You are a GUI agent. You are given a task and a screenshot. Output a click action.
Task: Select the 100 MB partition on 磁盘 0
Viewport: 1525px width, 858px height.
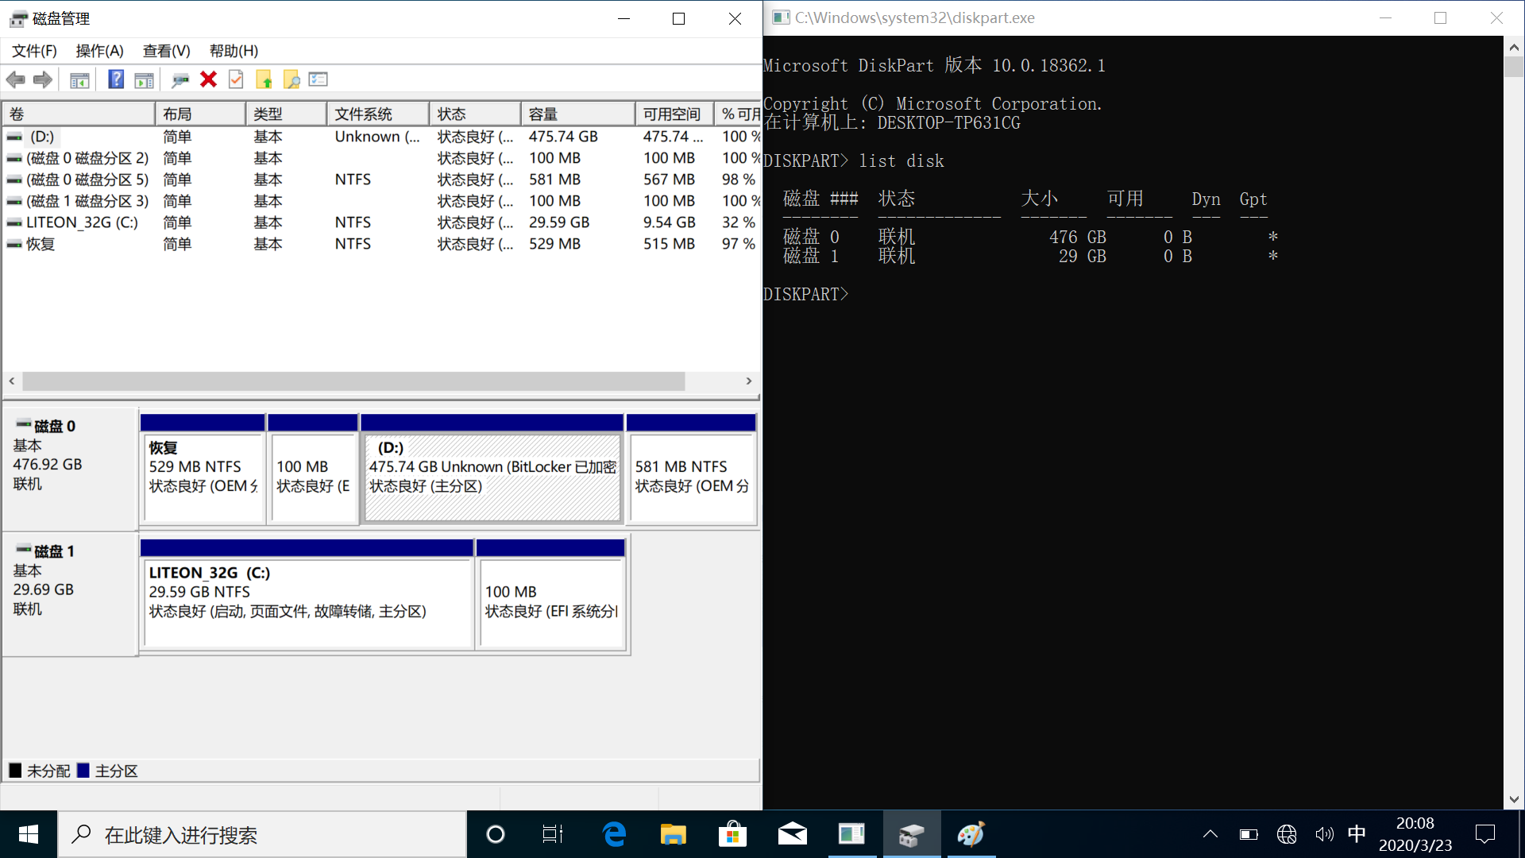tap(313, 469)
